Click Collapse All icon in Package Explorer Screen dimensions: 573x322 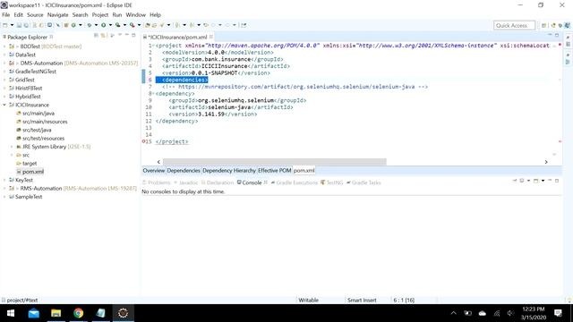[96, 36]
